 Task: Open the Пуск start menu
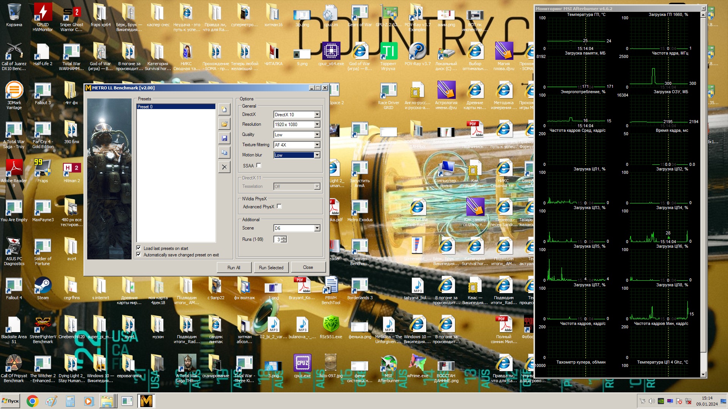click(11, 401)
